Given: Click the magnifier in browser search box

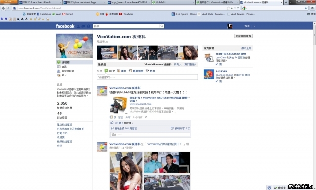Looking at the screenshot, I should tap(306, 8).
